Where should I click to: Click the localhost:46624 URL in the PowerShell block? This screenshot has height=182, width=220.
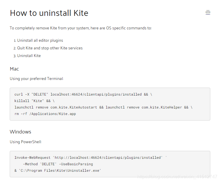pyautogui.click(x=107, y=158)
